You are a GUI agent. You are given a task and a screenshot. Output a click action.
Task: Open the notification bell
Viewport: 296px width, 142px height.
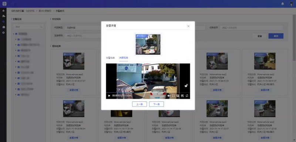(x=283, y=4)
